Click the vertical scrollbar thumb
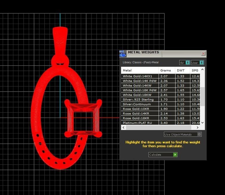 click(202, 96)
